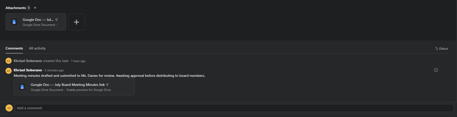Click "Enable previews for Google Drive"
The image size is (457, 117).
tap(89, 90)
